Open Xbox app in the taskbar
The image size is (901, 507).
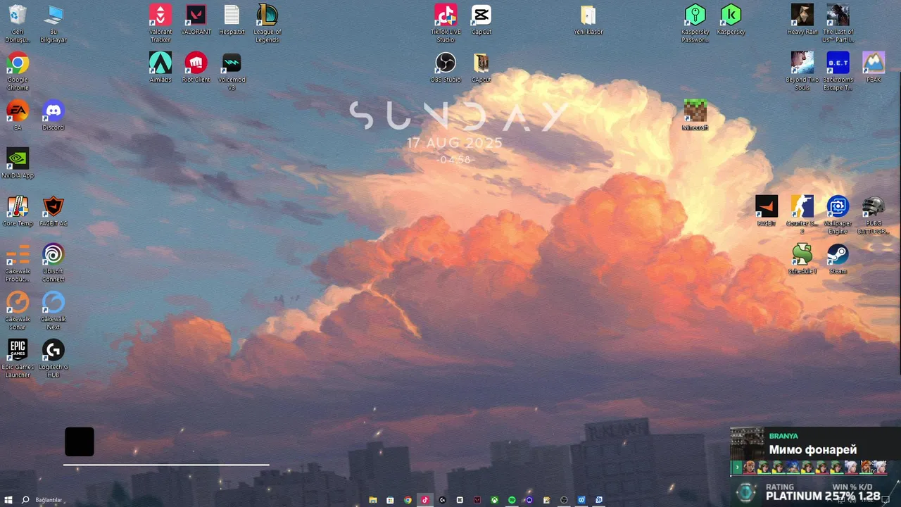click(495, 500)
